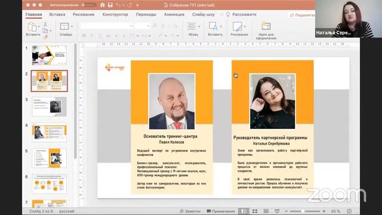The width and height of the screenshot is (382, 215).
Task: Click the logo at slide top-left
Action: pos(115,67)
